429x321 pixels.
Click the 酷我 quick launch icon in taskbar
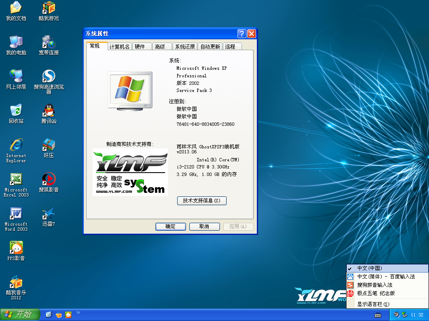pyautogui.click(x=59, y=315)
